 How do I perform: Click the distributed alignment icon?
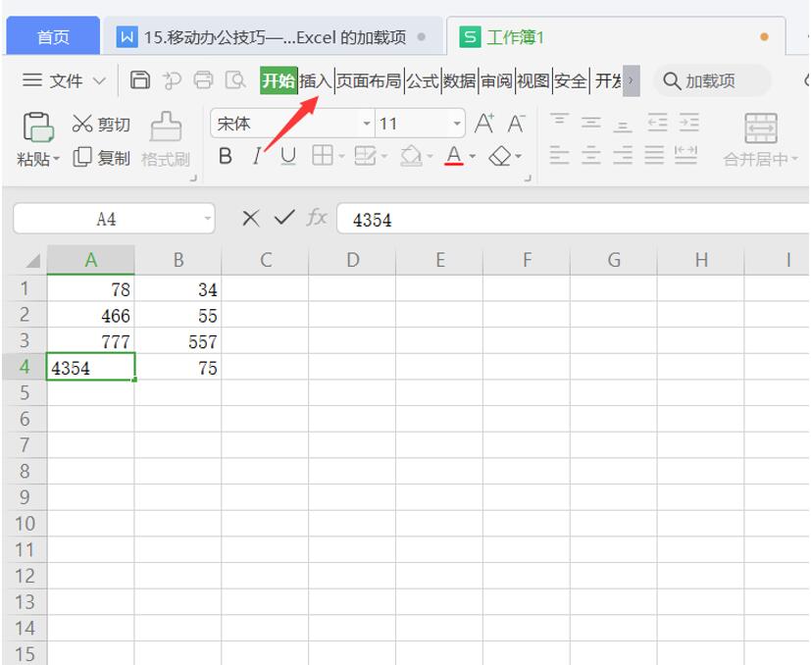pos(685,155)
